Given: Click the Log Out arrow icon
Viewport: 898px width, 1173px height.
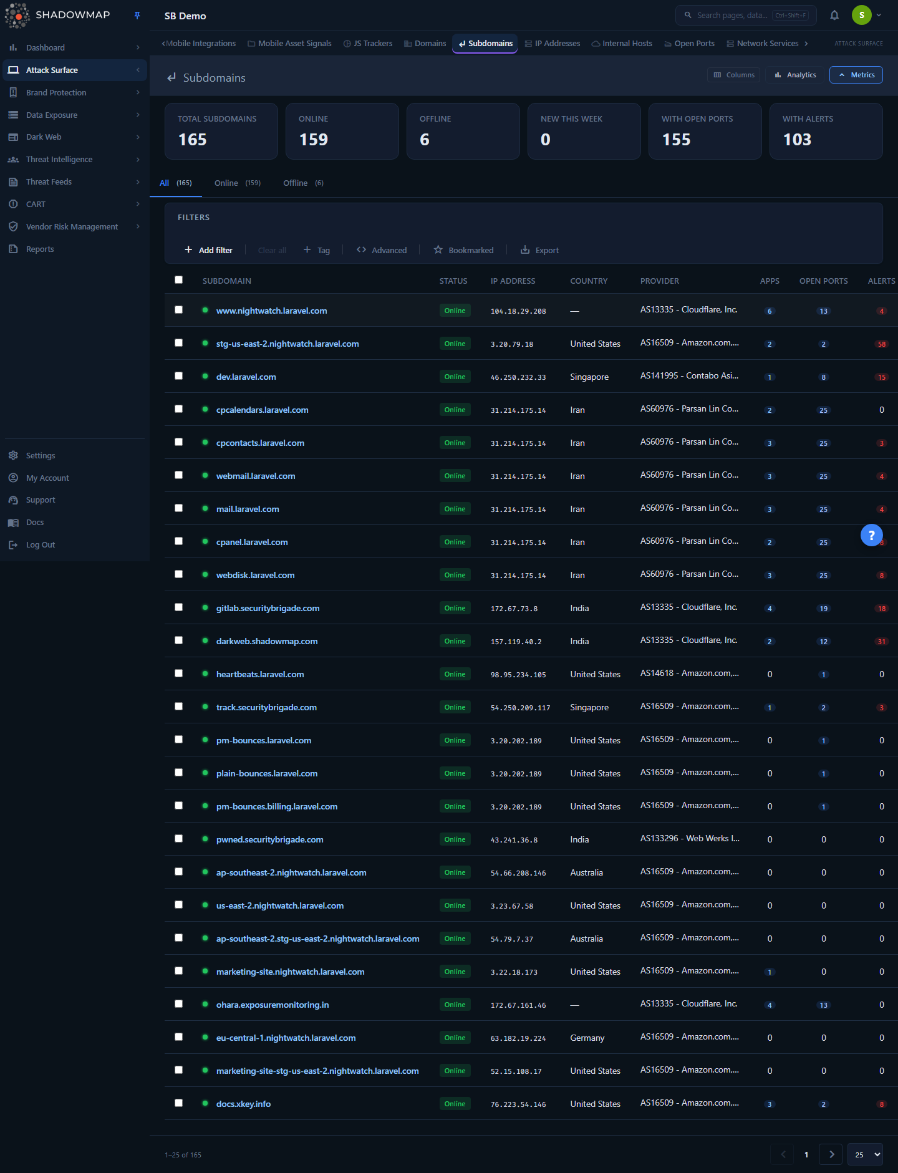Looking at the screenshot, I should click(13, 545).
